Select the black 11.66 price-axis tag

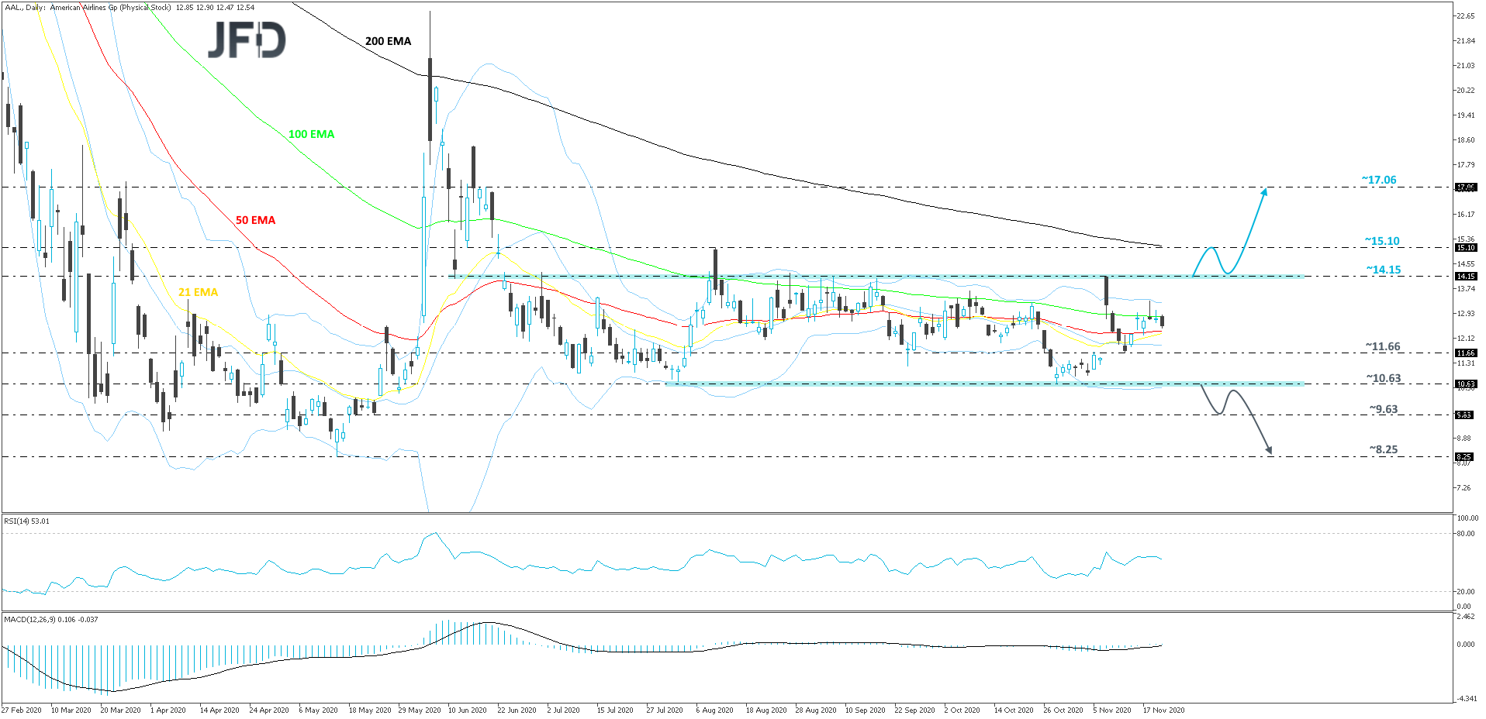point(1465,353)
